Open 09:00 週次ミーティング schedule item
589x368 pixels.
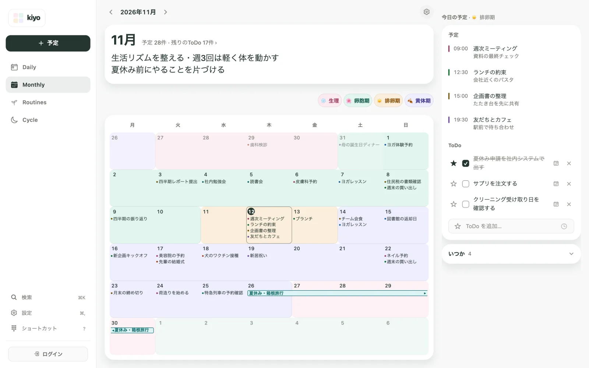click(x=511, y=52)
